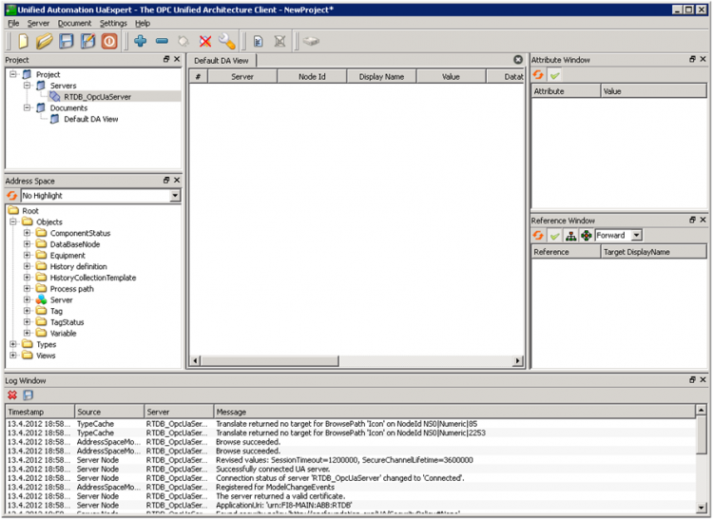713x520 pixels.
Task: Toggle the green checkmark in Attribute Window
Action: click(555, 75)
